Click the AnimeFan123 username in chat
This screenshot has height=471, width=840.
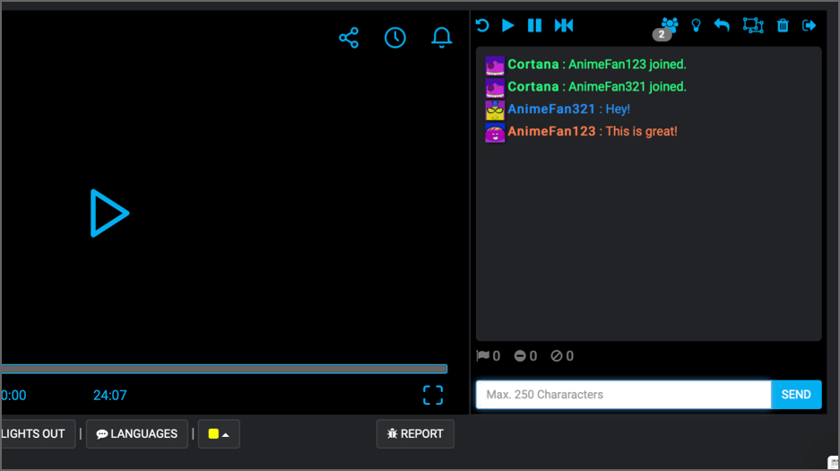coord(551,131)
